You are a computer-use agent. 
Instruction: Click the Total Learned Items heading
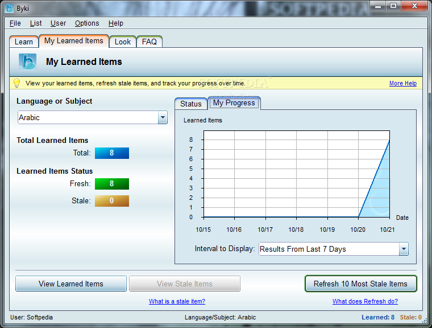52,140
